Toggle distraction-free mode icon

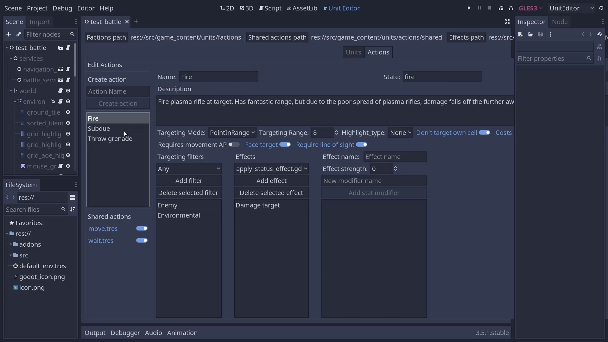point(507,22)
